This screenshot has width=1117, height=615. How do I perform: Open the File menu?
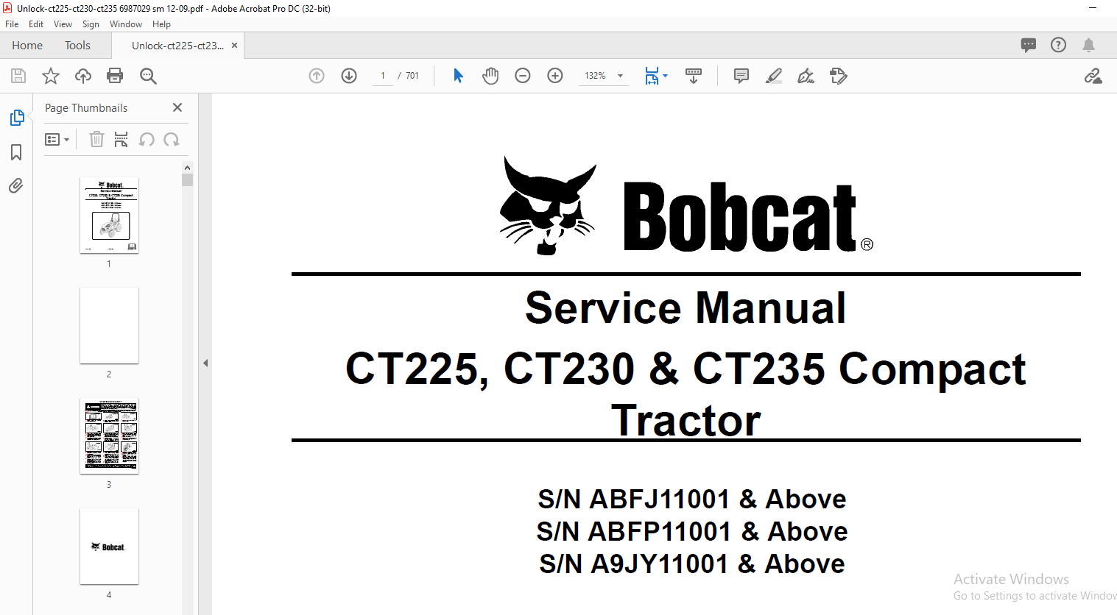pos(12,24)
